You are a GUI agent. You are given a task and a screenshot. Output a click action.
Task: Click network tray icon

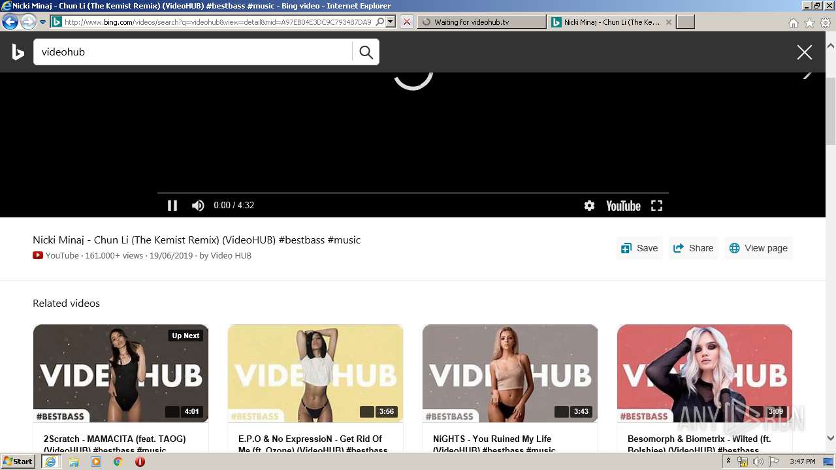tap(743, 462)
